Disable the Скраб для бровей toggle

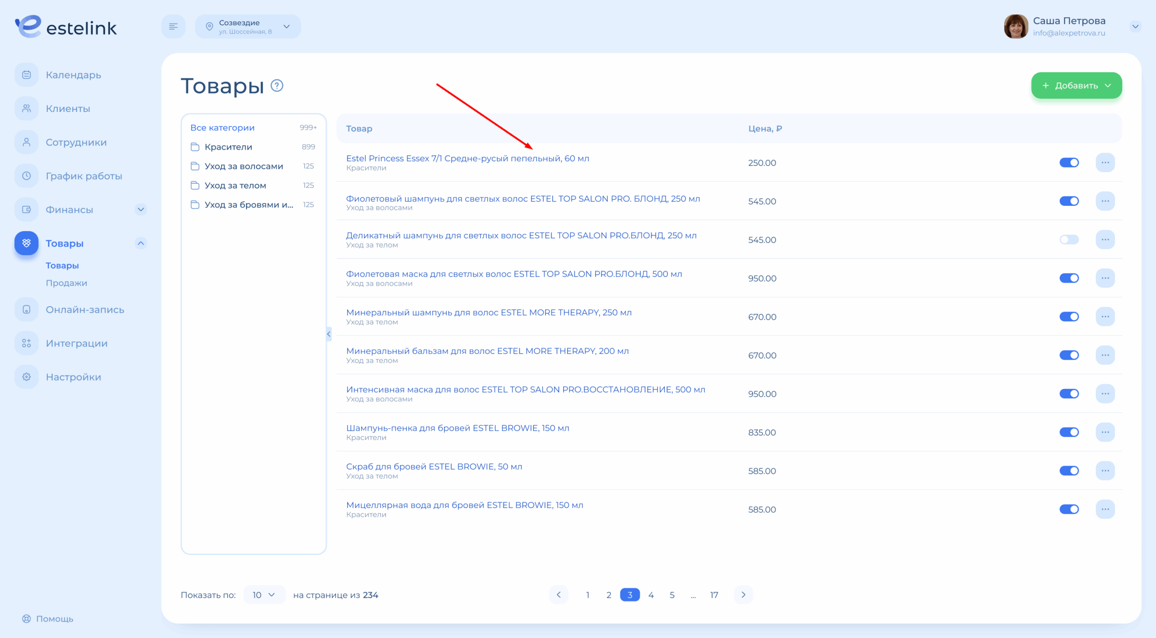[1069, 470]
